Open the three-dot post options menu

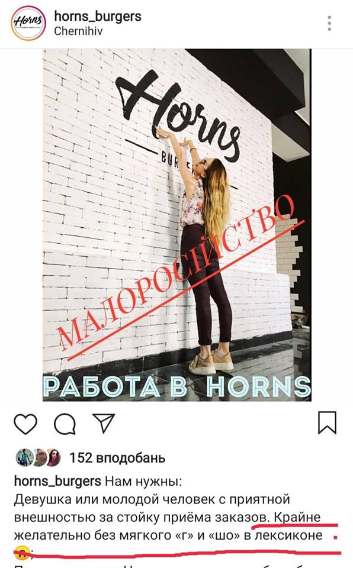point(329,23)
